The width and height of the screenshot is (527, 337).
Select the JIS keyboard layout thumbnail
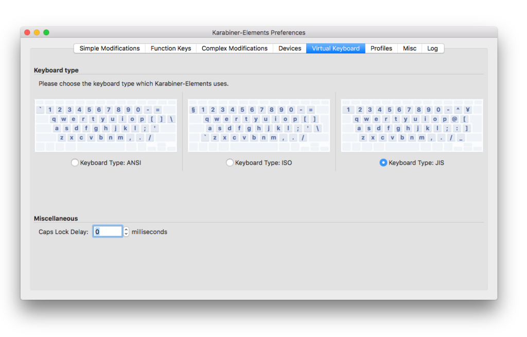pos(412,126)
